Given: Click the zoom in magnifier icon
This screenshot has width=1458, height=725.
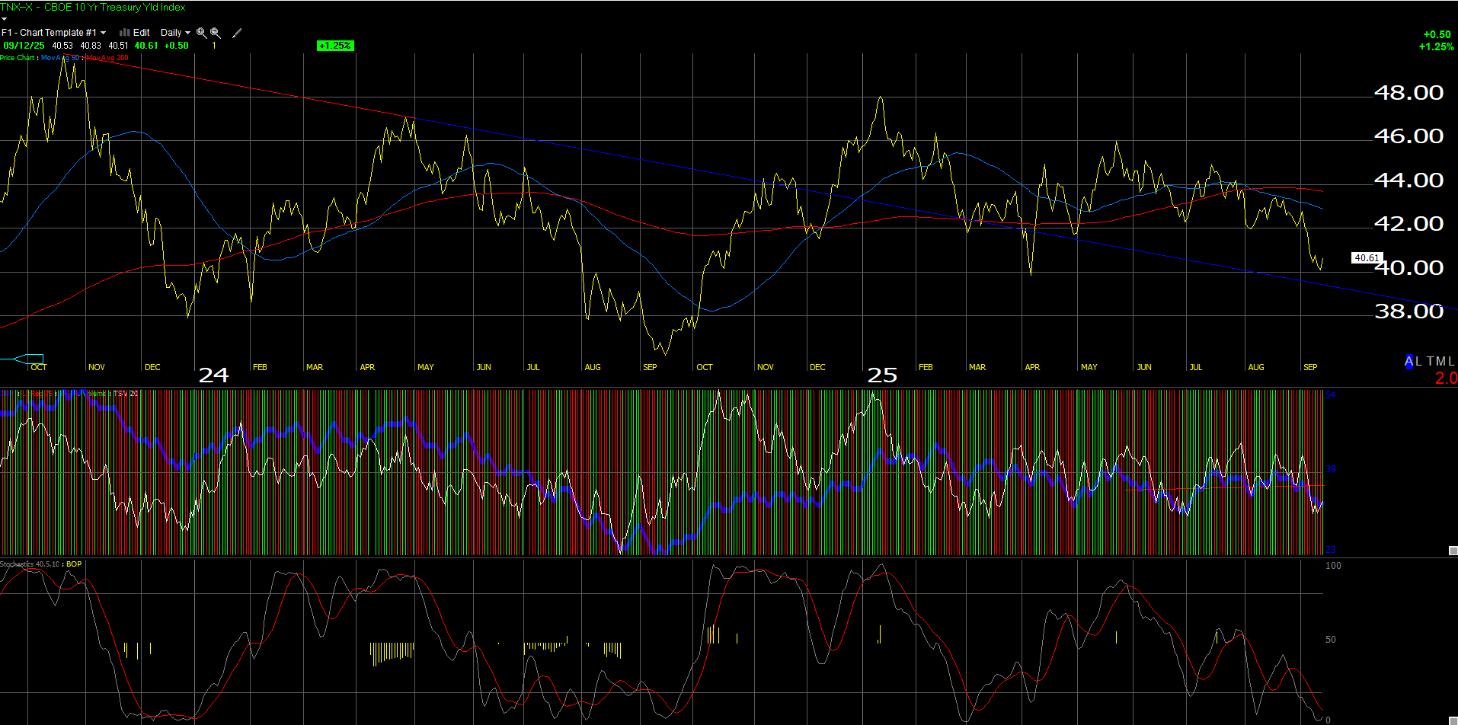Looking at the screenshot, I should click(201, 33).
